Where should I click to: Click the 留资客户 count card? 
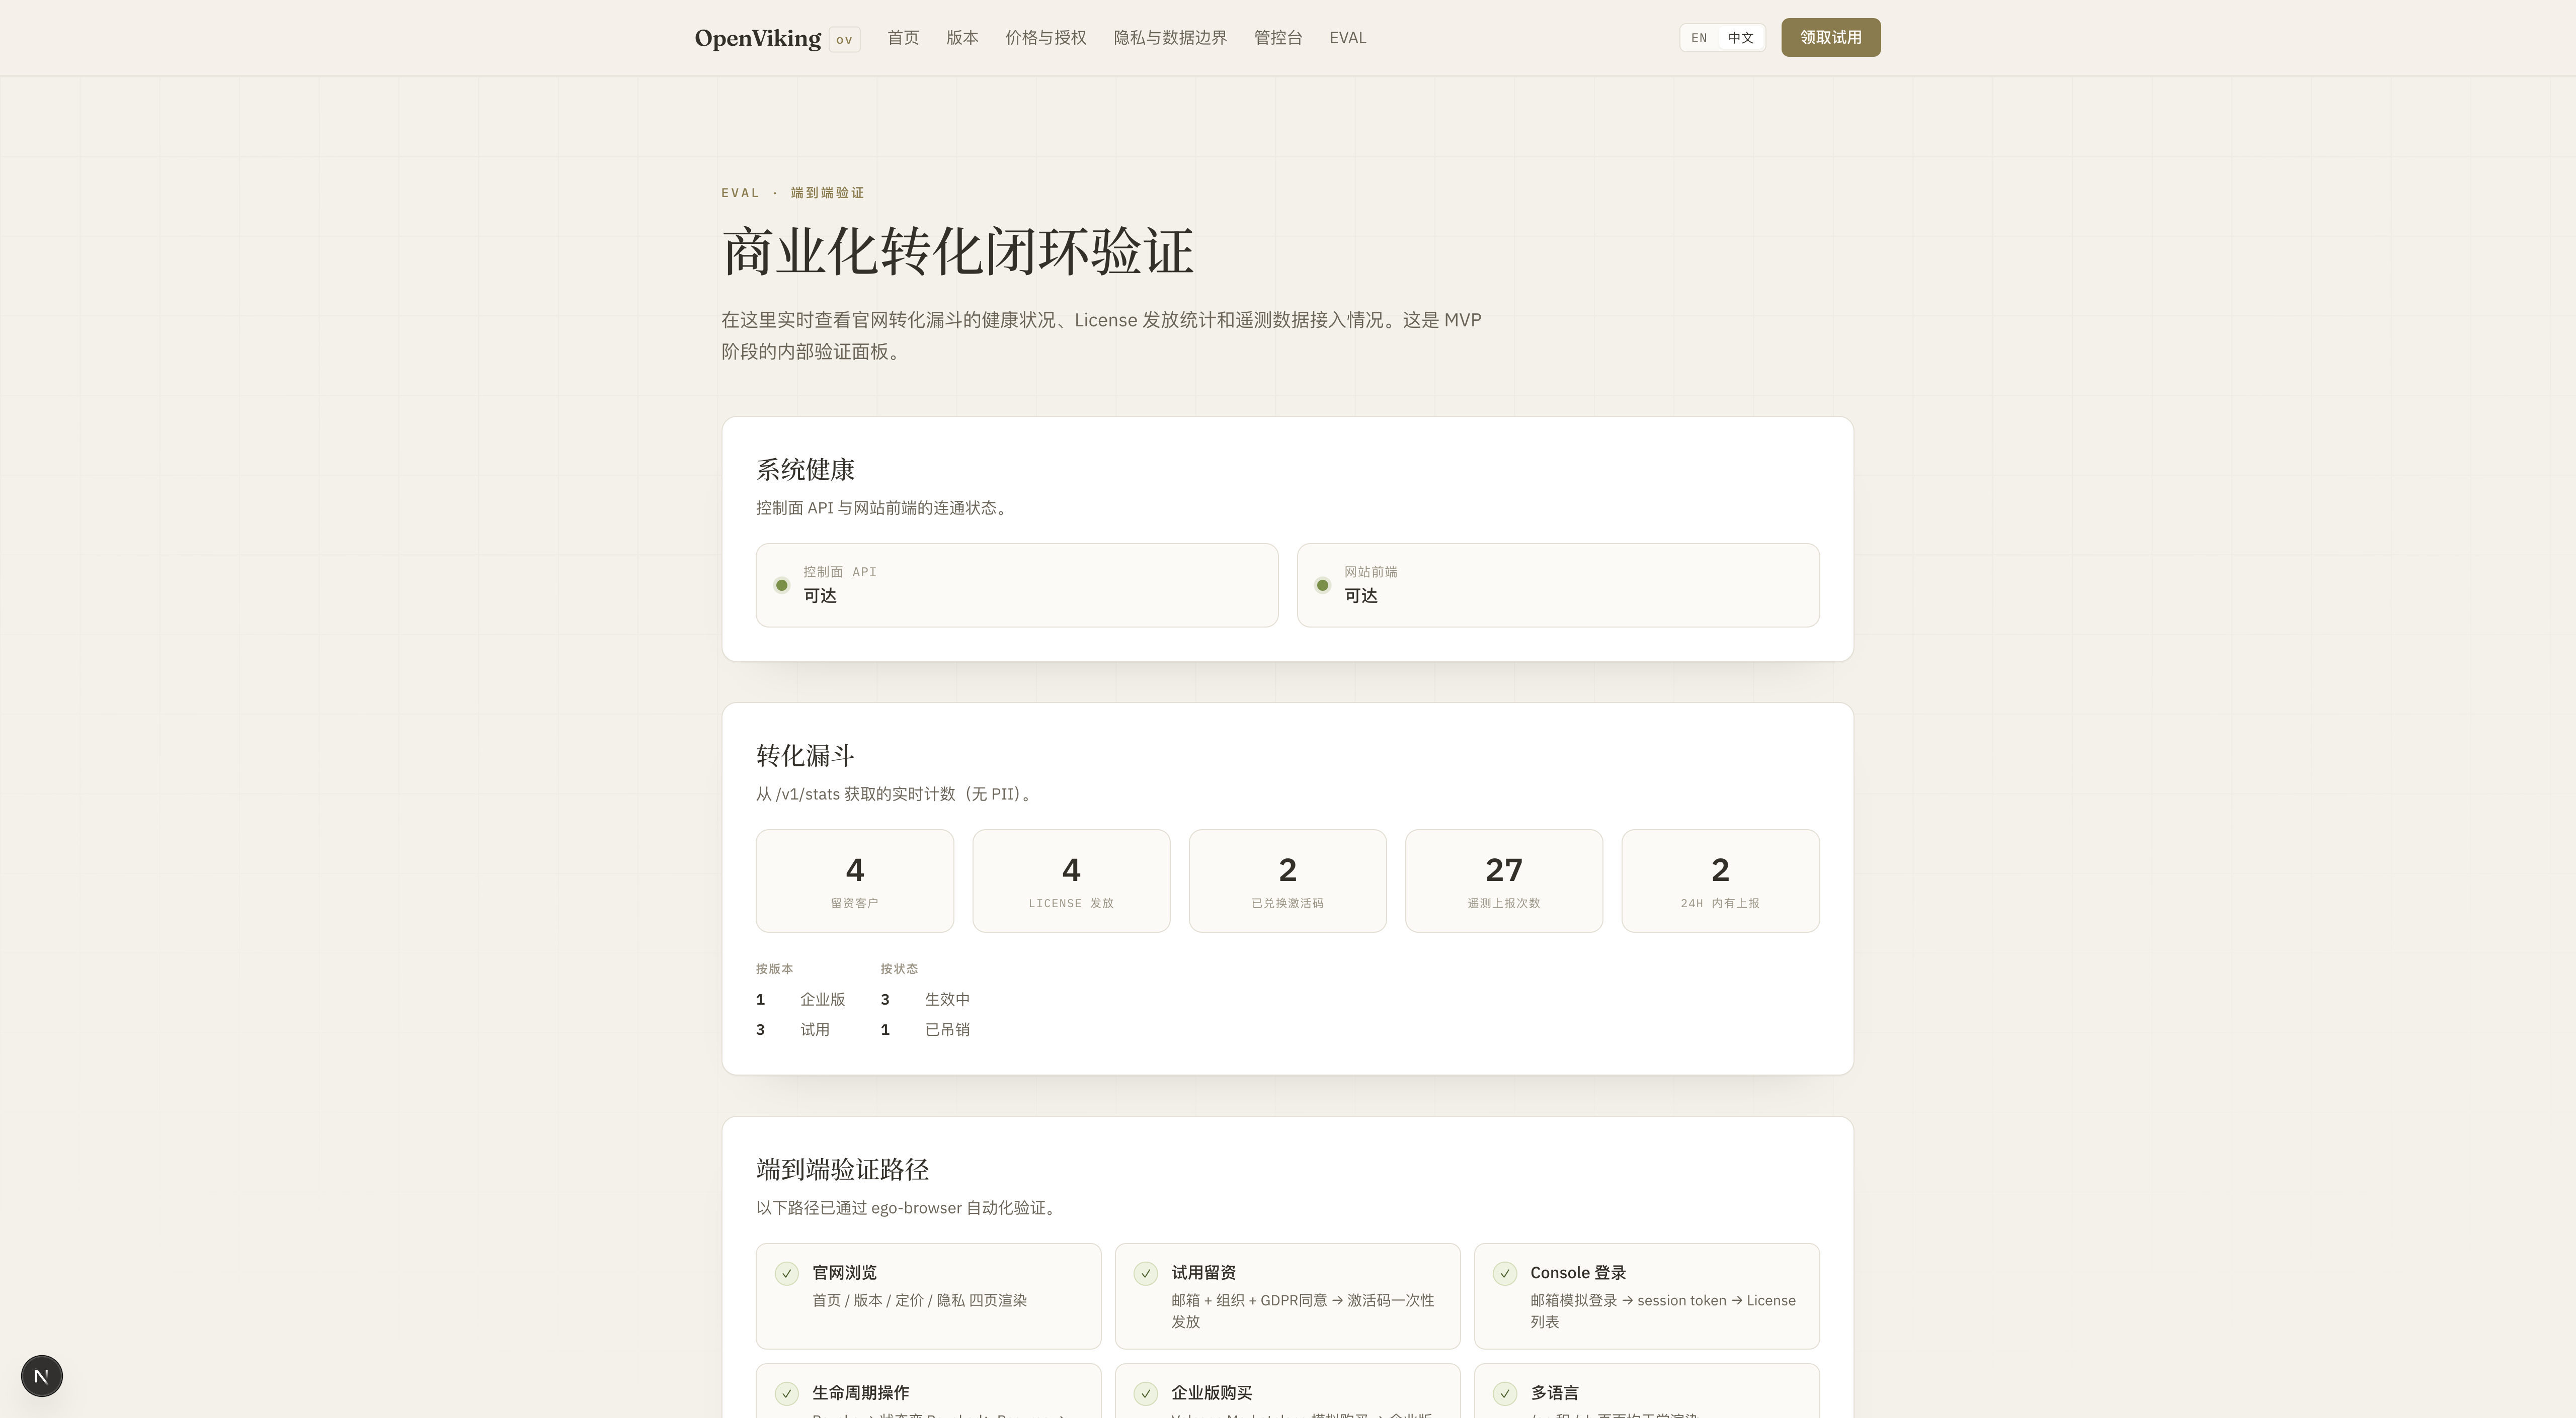pos(855,880)
